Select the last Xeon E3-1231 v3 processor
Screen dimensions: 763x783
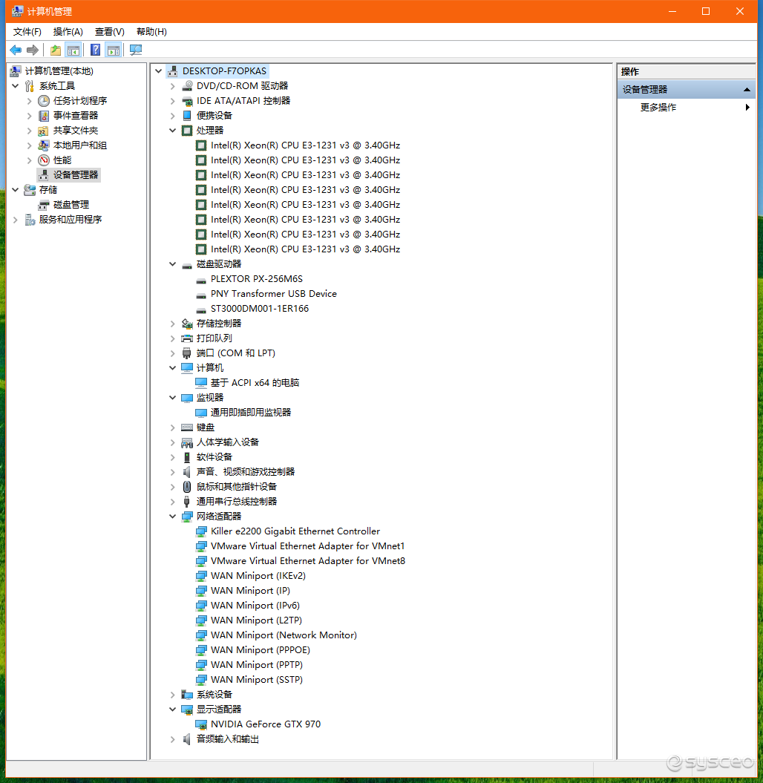pos(305,249)
